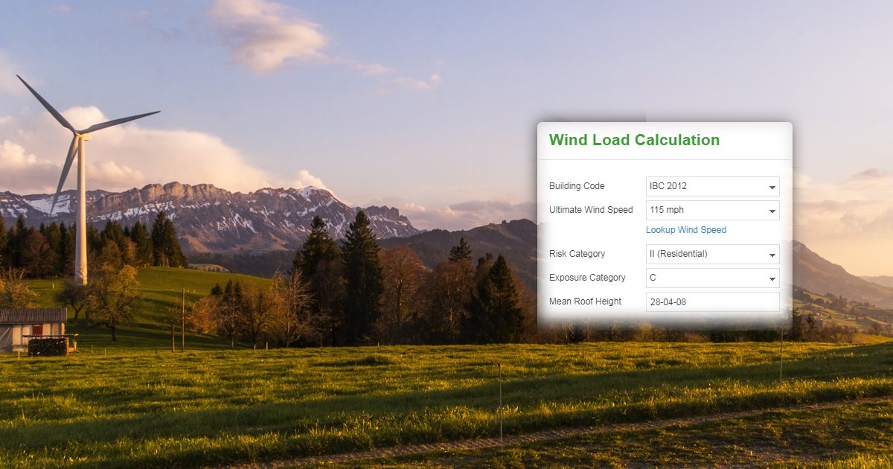Screen dimensions: 893x469
Task: Open the Ultimate Wind Speed selection list
Action: 712,210
